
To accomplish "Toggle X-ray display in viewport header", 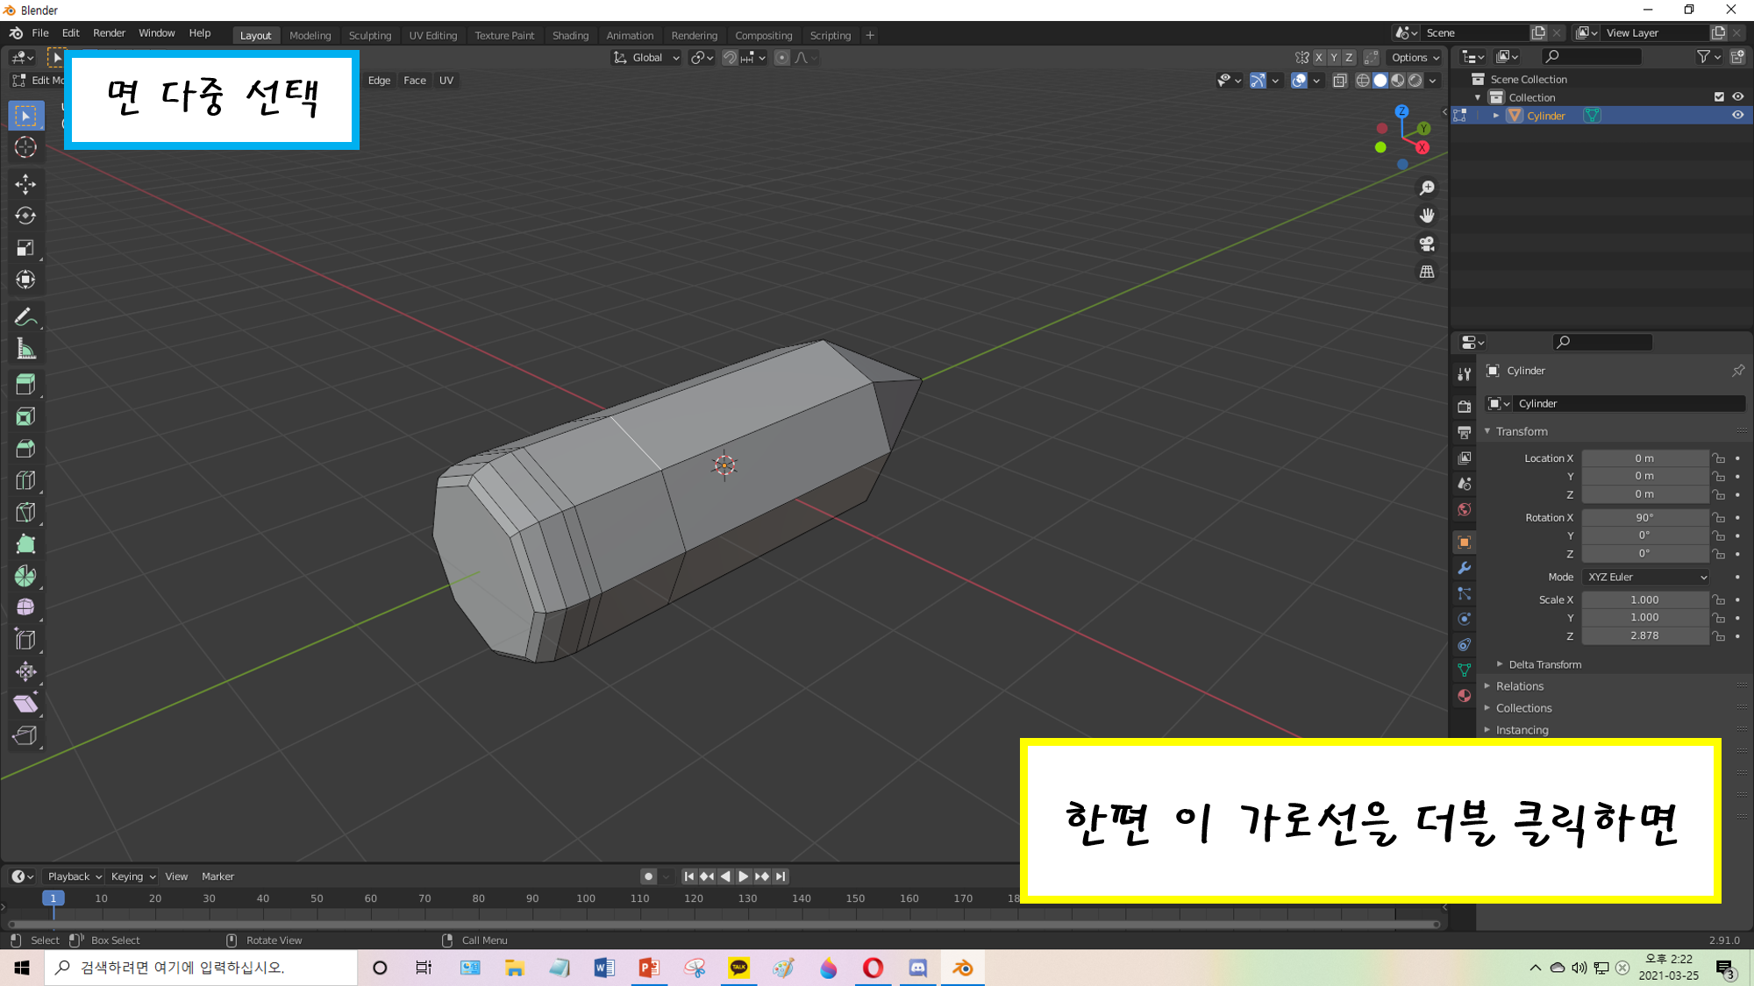I will point(1339,81).
